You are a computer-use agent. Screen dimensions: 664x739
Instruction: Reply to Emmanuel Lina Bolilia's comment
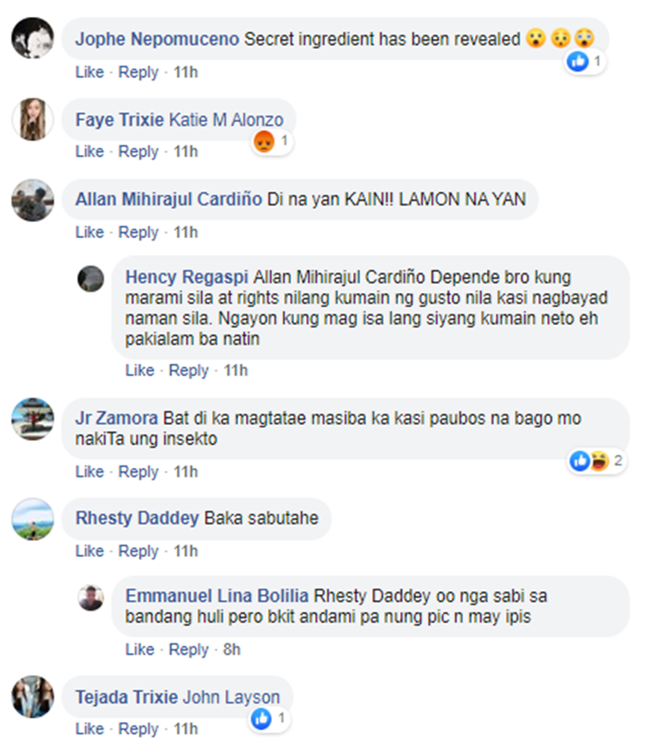[189, 650]
